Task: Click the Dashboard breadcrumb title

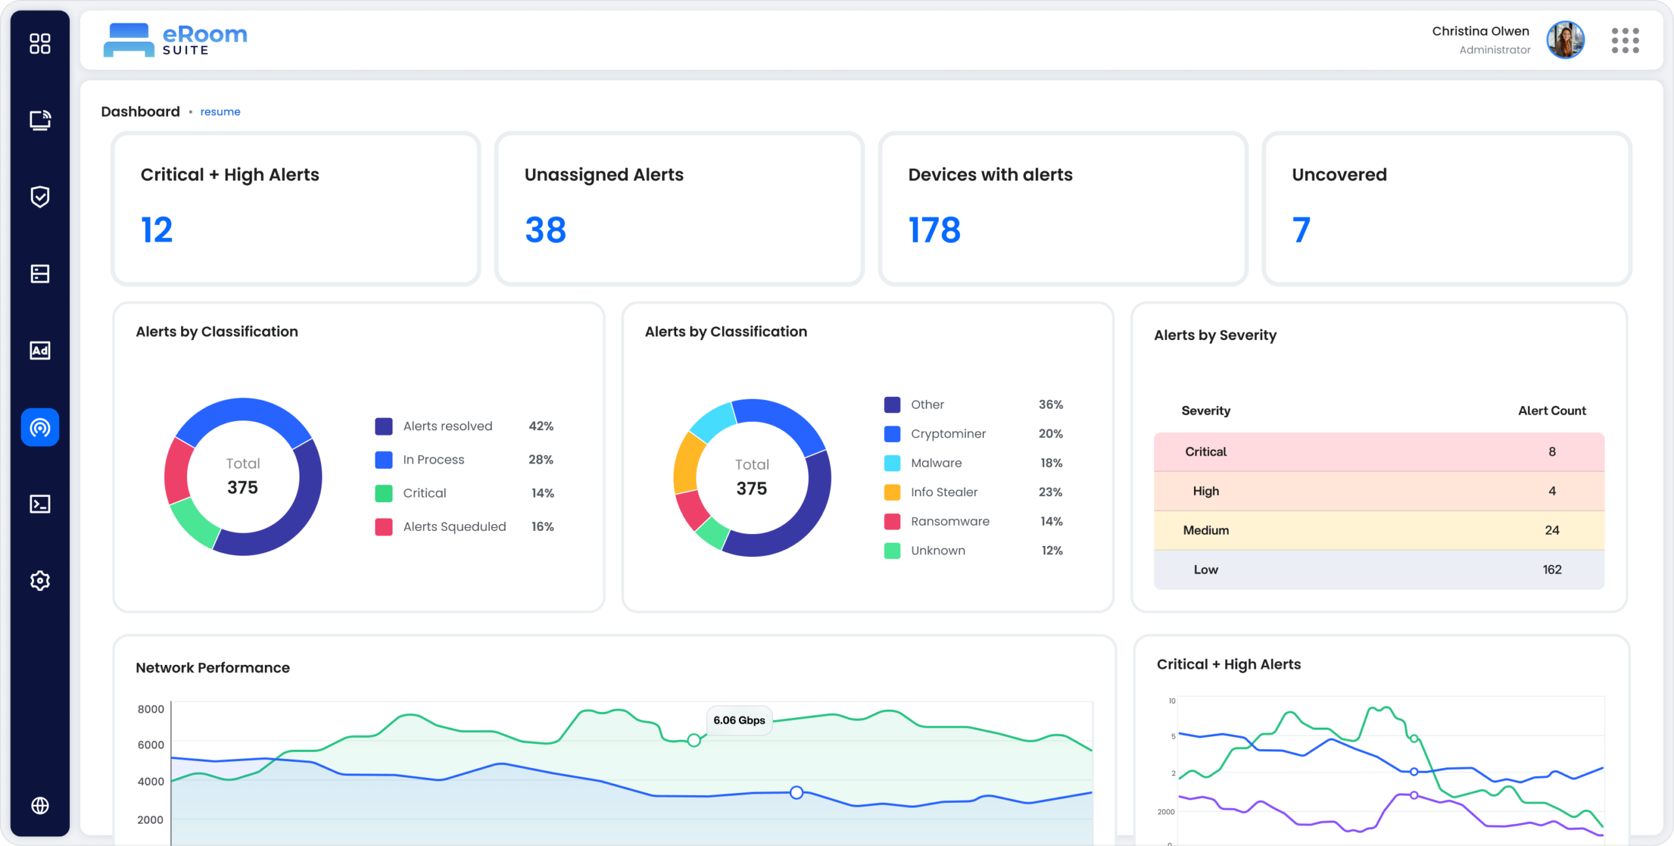Action: click(140, 112)
